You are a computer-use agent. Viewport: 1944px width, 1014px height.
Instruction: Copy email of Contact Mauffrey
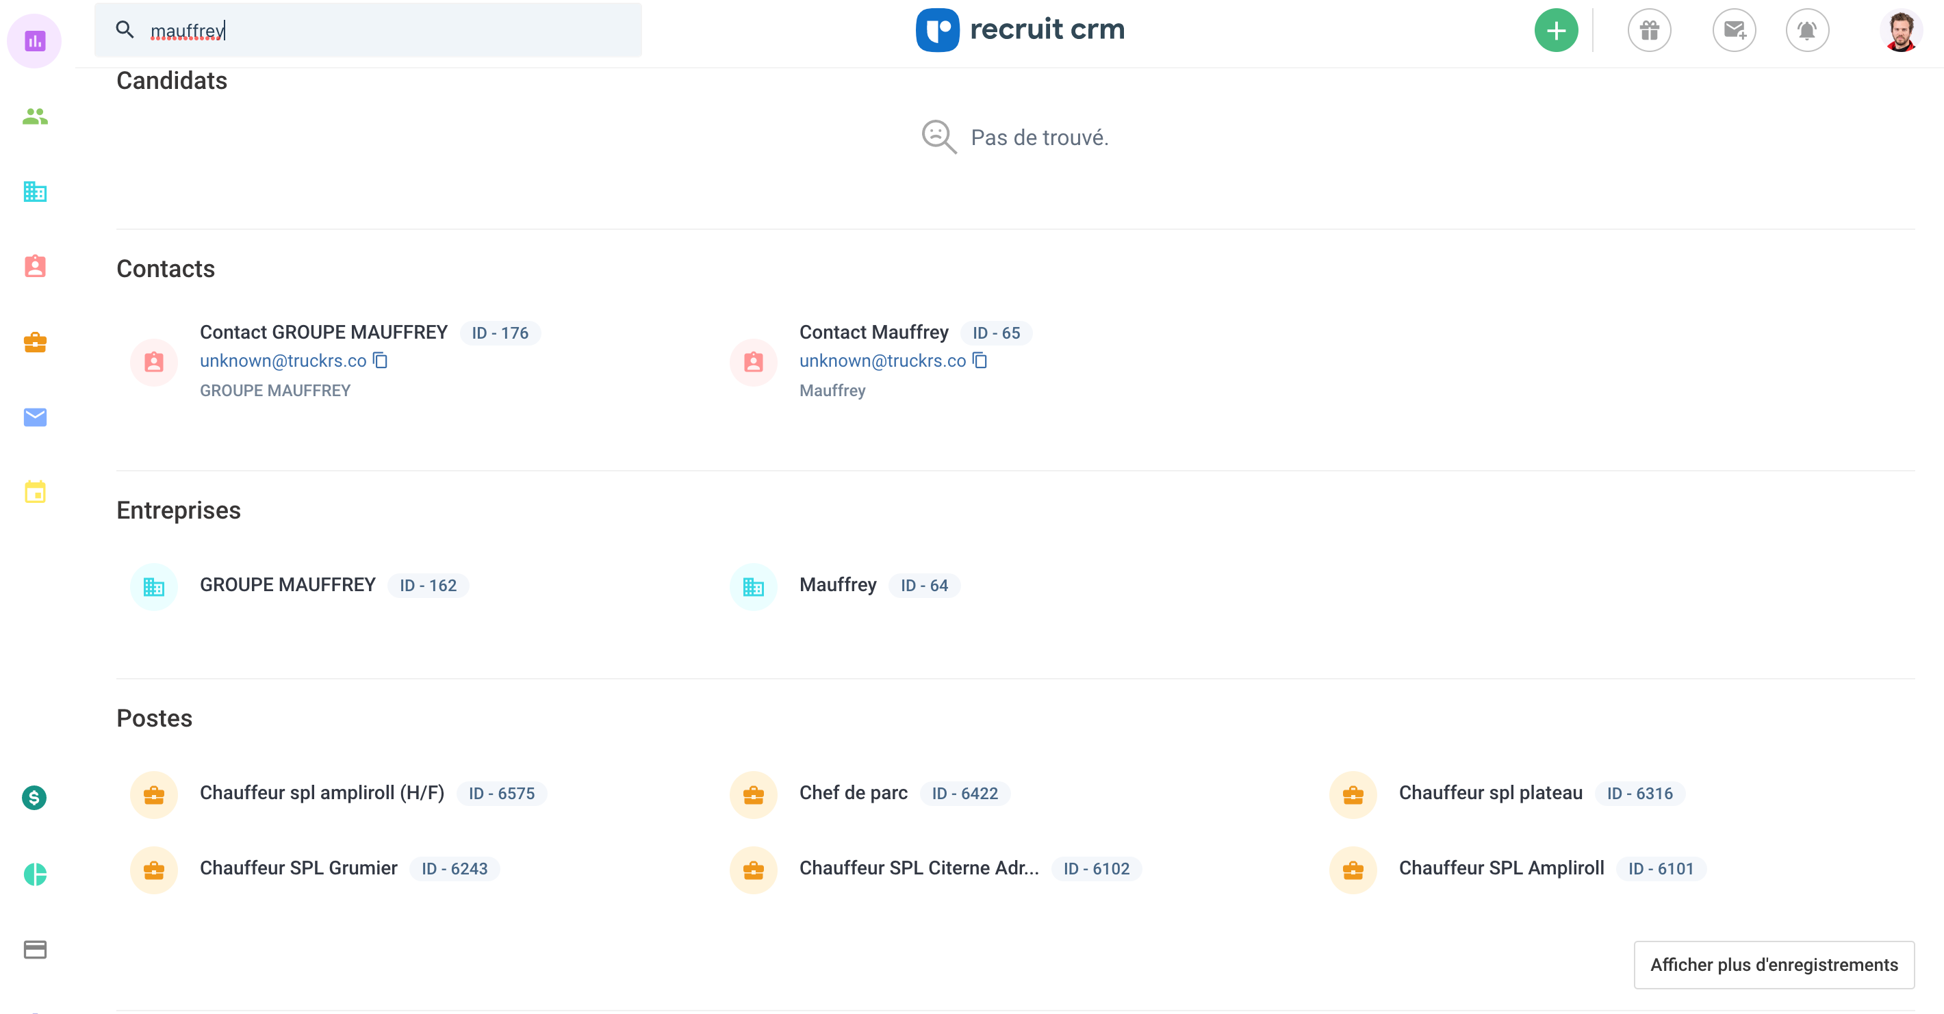point(980,361)
